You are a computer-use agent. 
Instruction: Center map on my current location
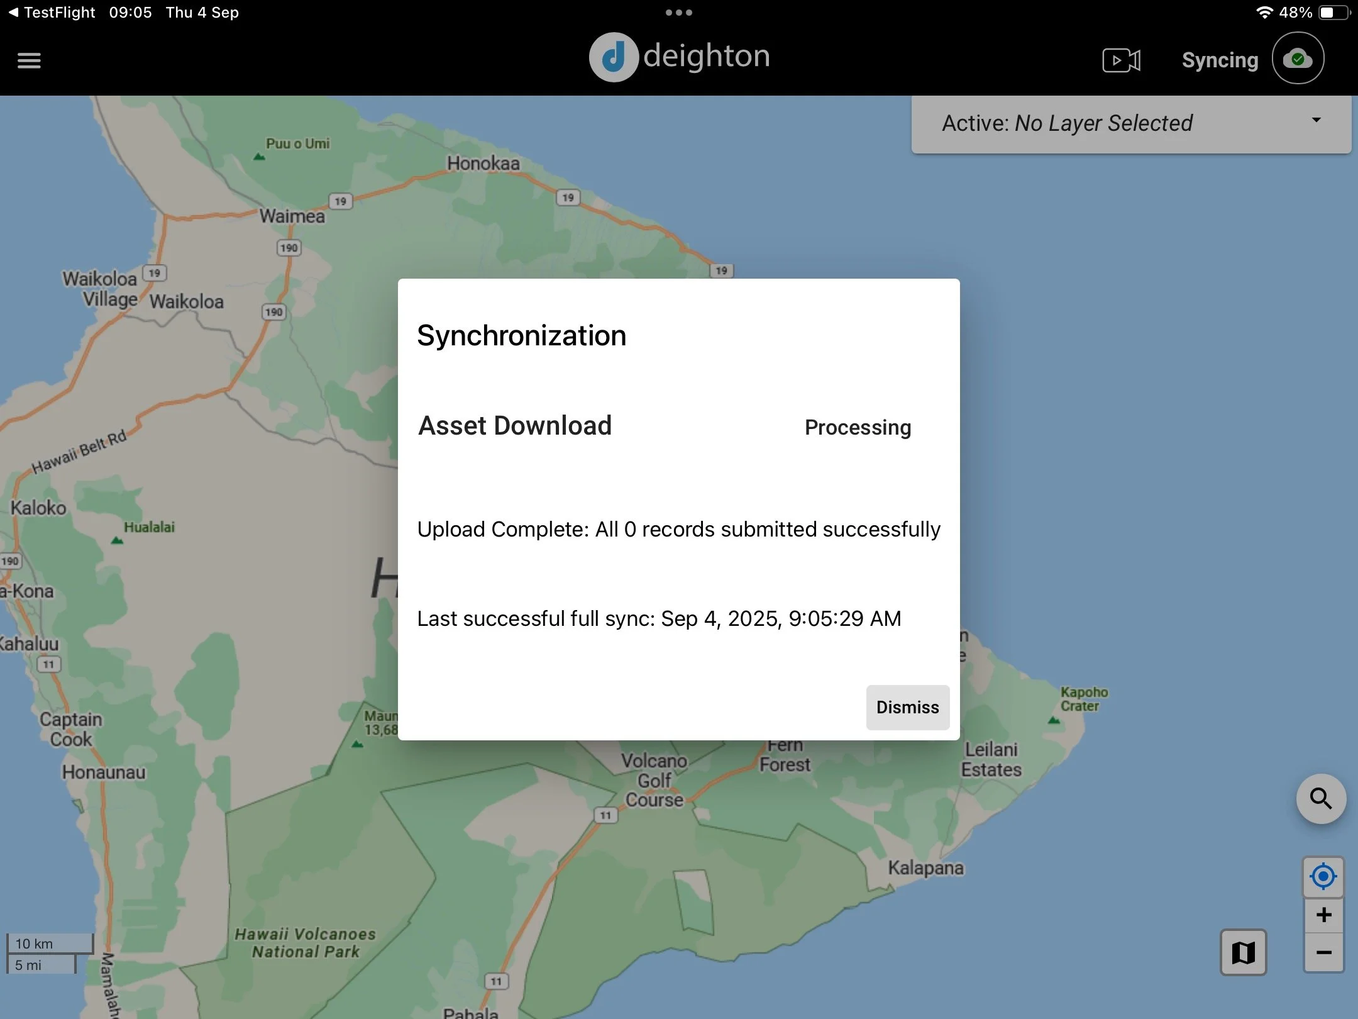pos(1323,876)
